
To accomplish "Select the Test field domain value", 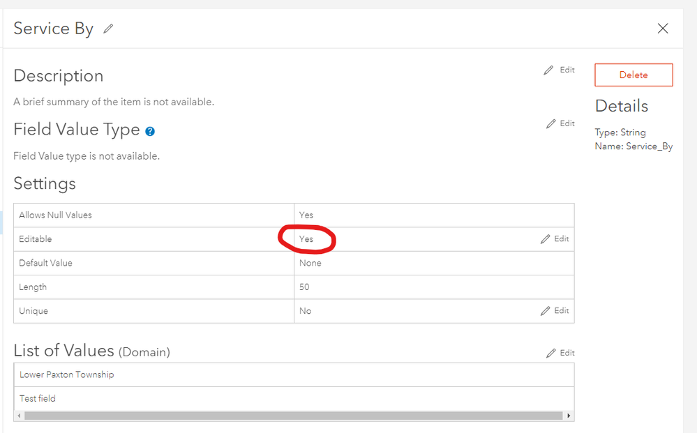I will tap(38, 398).
